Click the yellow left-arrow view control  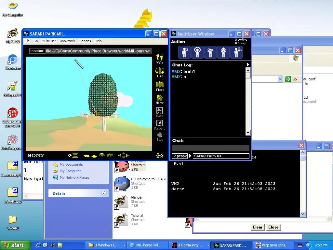click(86, 156)
